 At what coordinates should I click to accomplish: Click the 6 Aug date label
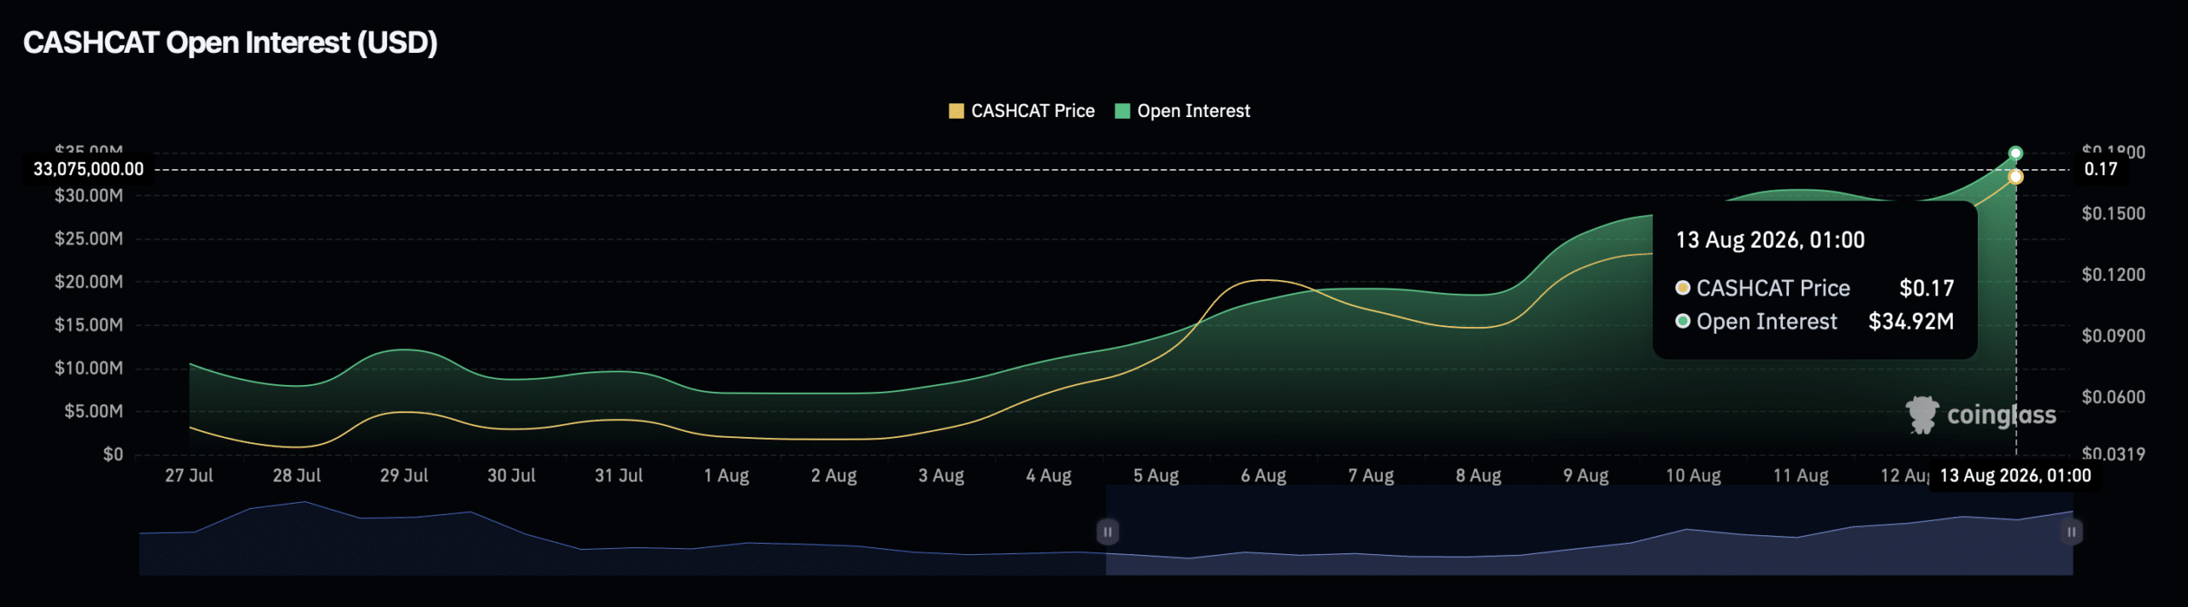1263,476
